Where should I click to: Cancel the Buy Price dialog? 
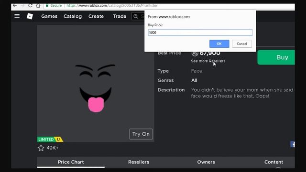point(242,43)
